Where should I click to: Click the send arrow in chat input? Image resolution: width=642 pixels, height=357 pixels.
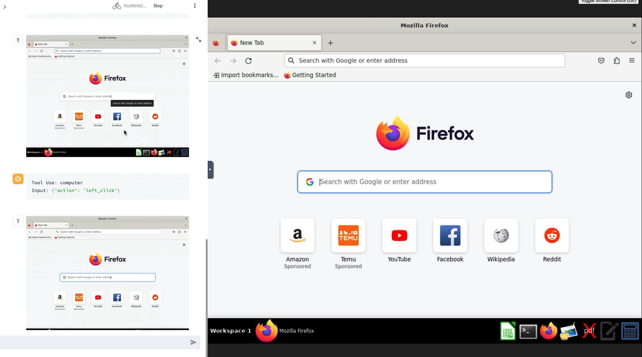point(193,342)
